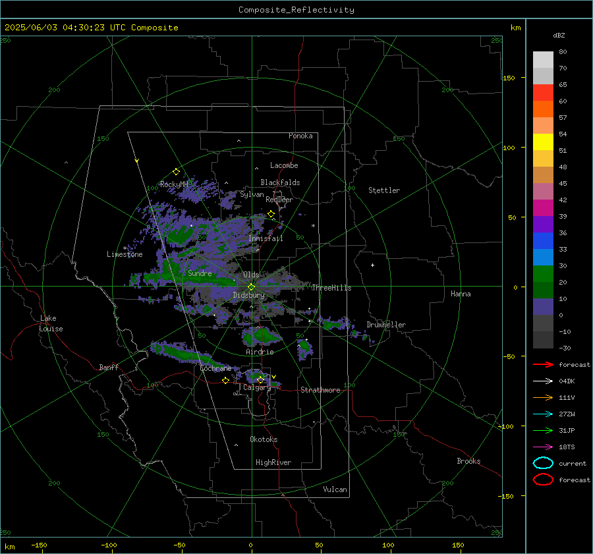Click yellow diamond marker above Calgary label
Viewport: 593px width, 554px height.
pyautogui.click(x=260, y=379)
